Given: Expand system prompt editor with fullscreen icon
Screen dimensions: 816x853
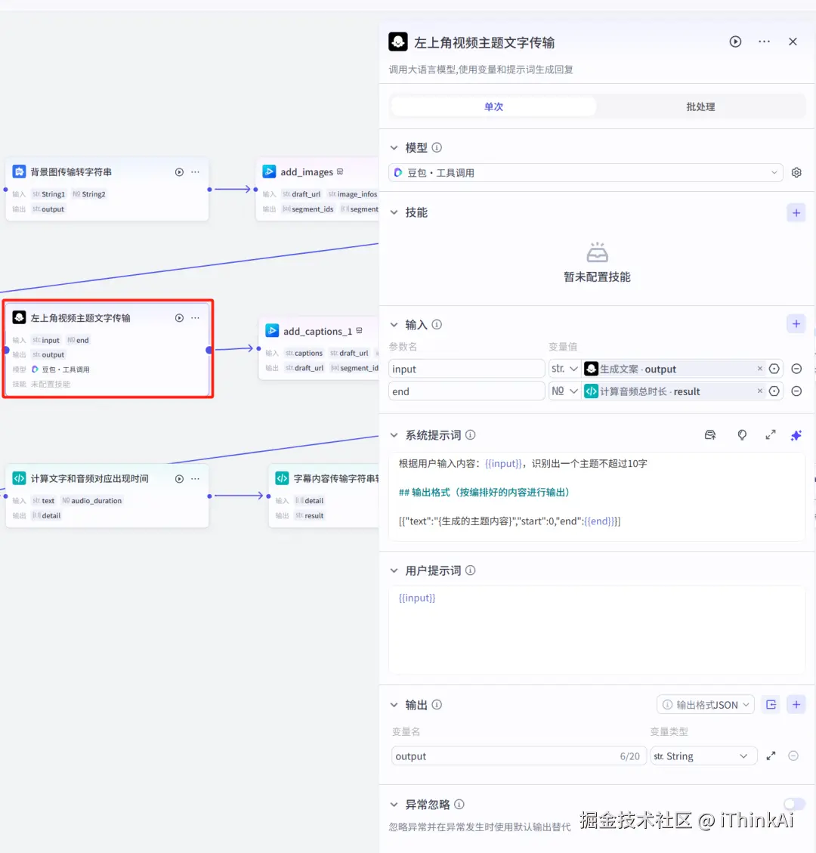Looking at the screenshot, I should click(770, 434).
